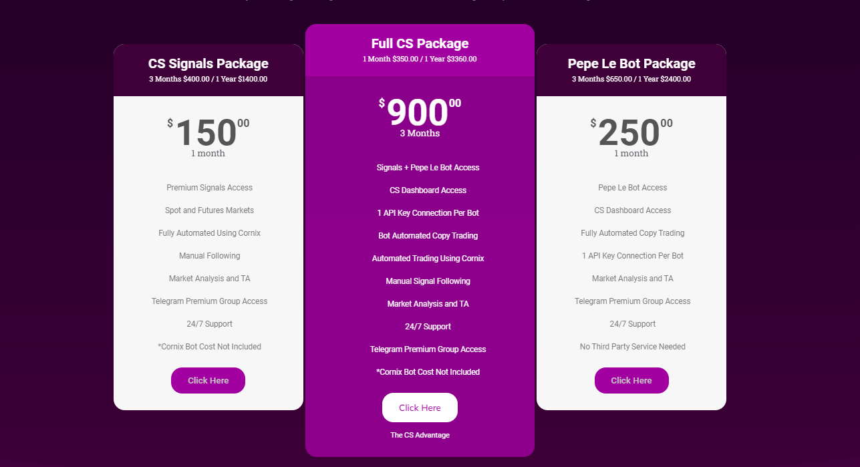The width and height of the screenshot is (860, 467).
Task: Click the 3 Months $400.00 pricing subtitle
Action: click(208, 79)
